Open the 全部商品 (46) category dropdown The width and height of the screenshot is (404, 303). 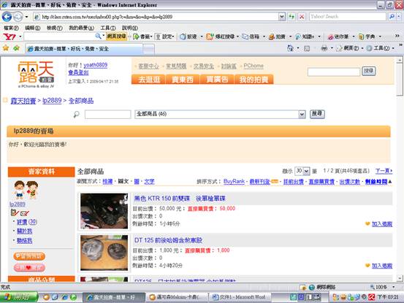click(x=302, y=114)
